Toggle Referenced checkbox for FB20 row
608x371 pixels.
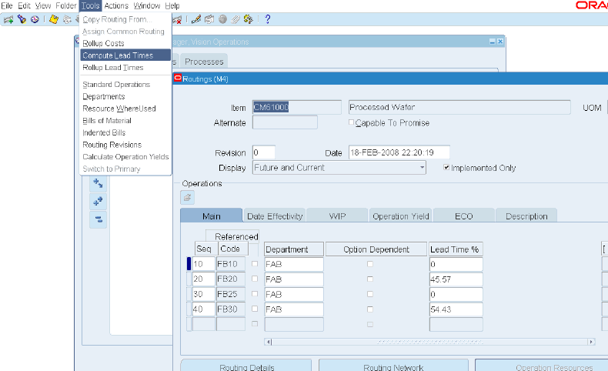click(x=255, y=279)
